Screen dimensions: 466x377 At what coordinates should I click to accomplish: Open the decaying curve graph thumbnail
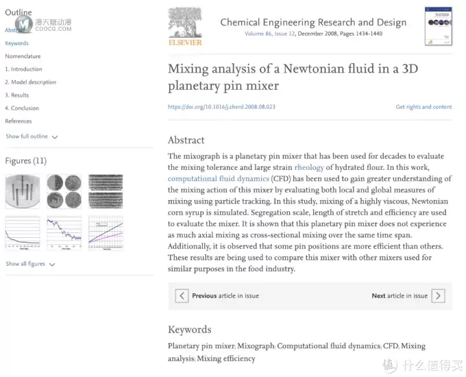23,233
